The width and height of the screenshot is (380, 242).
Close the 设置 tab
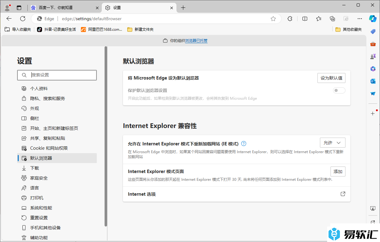click(171, 8)
